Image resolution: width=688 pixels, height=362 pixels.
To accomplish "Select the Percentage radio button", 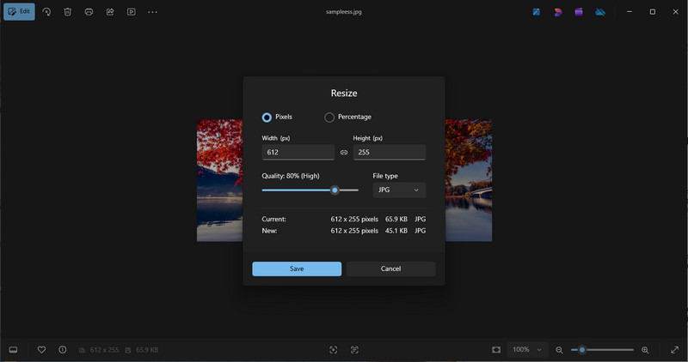I will point(329,118).
